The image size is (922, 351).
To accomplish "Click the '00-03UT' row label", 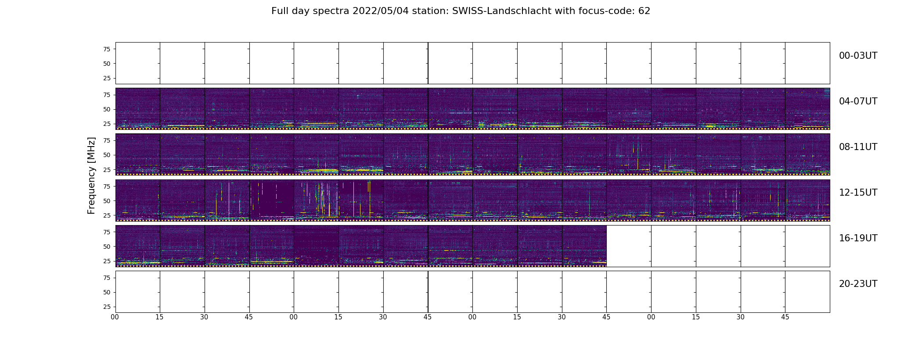I will point(858,56).
